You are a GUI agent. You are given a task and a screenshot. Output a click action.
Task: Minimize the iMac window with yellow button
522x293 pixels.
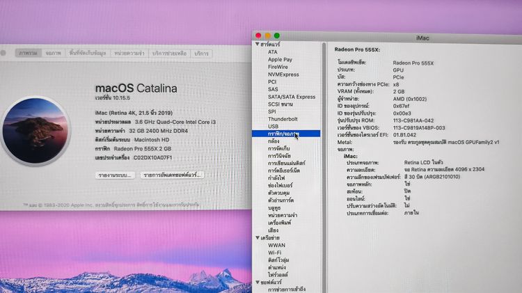268,35
